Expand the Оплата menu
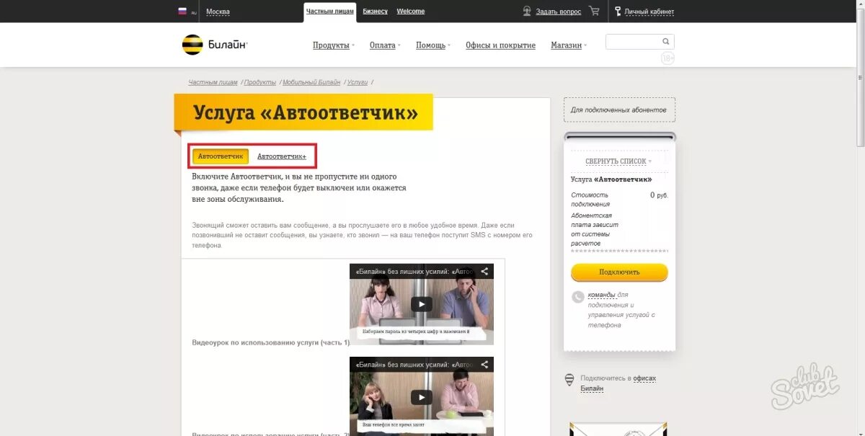Viewport: 865px width, 436px height. pos(385,45)
